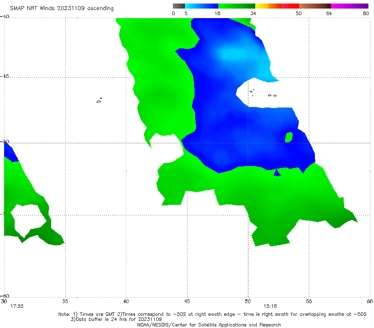The image size is (374, 328).
Task: Click the brown color bar segment
Action: coord(315,6)
